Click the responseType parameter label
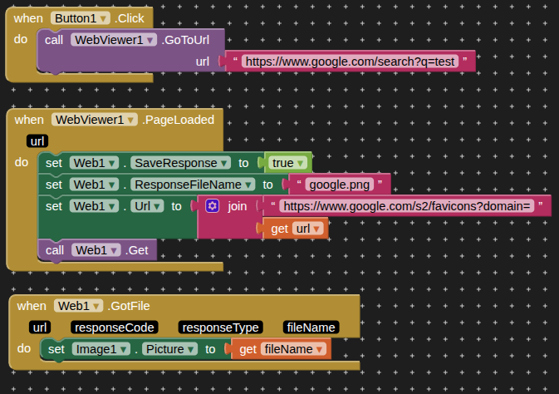Screen dimensions: 559x394 pos(220,328)
